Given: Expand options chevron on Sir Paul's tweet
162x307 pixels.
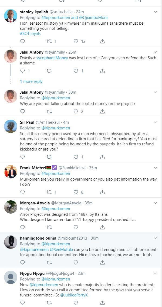Looking at the screenshot, I should (x=156, y=122).
